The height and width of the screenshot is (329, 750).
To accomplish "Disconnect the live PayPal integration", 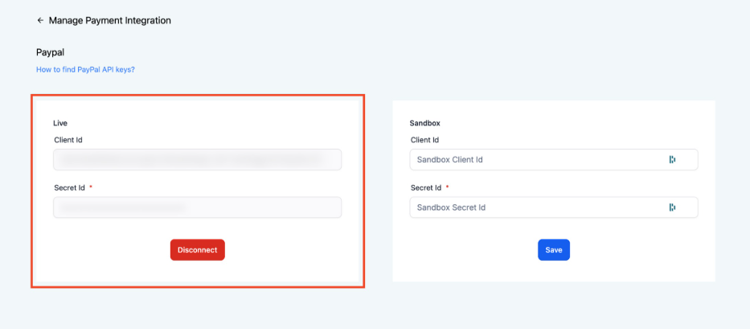I will 198,250.
